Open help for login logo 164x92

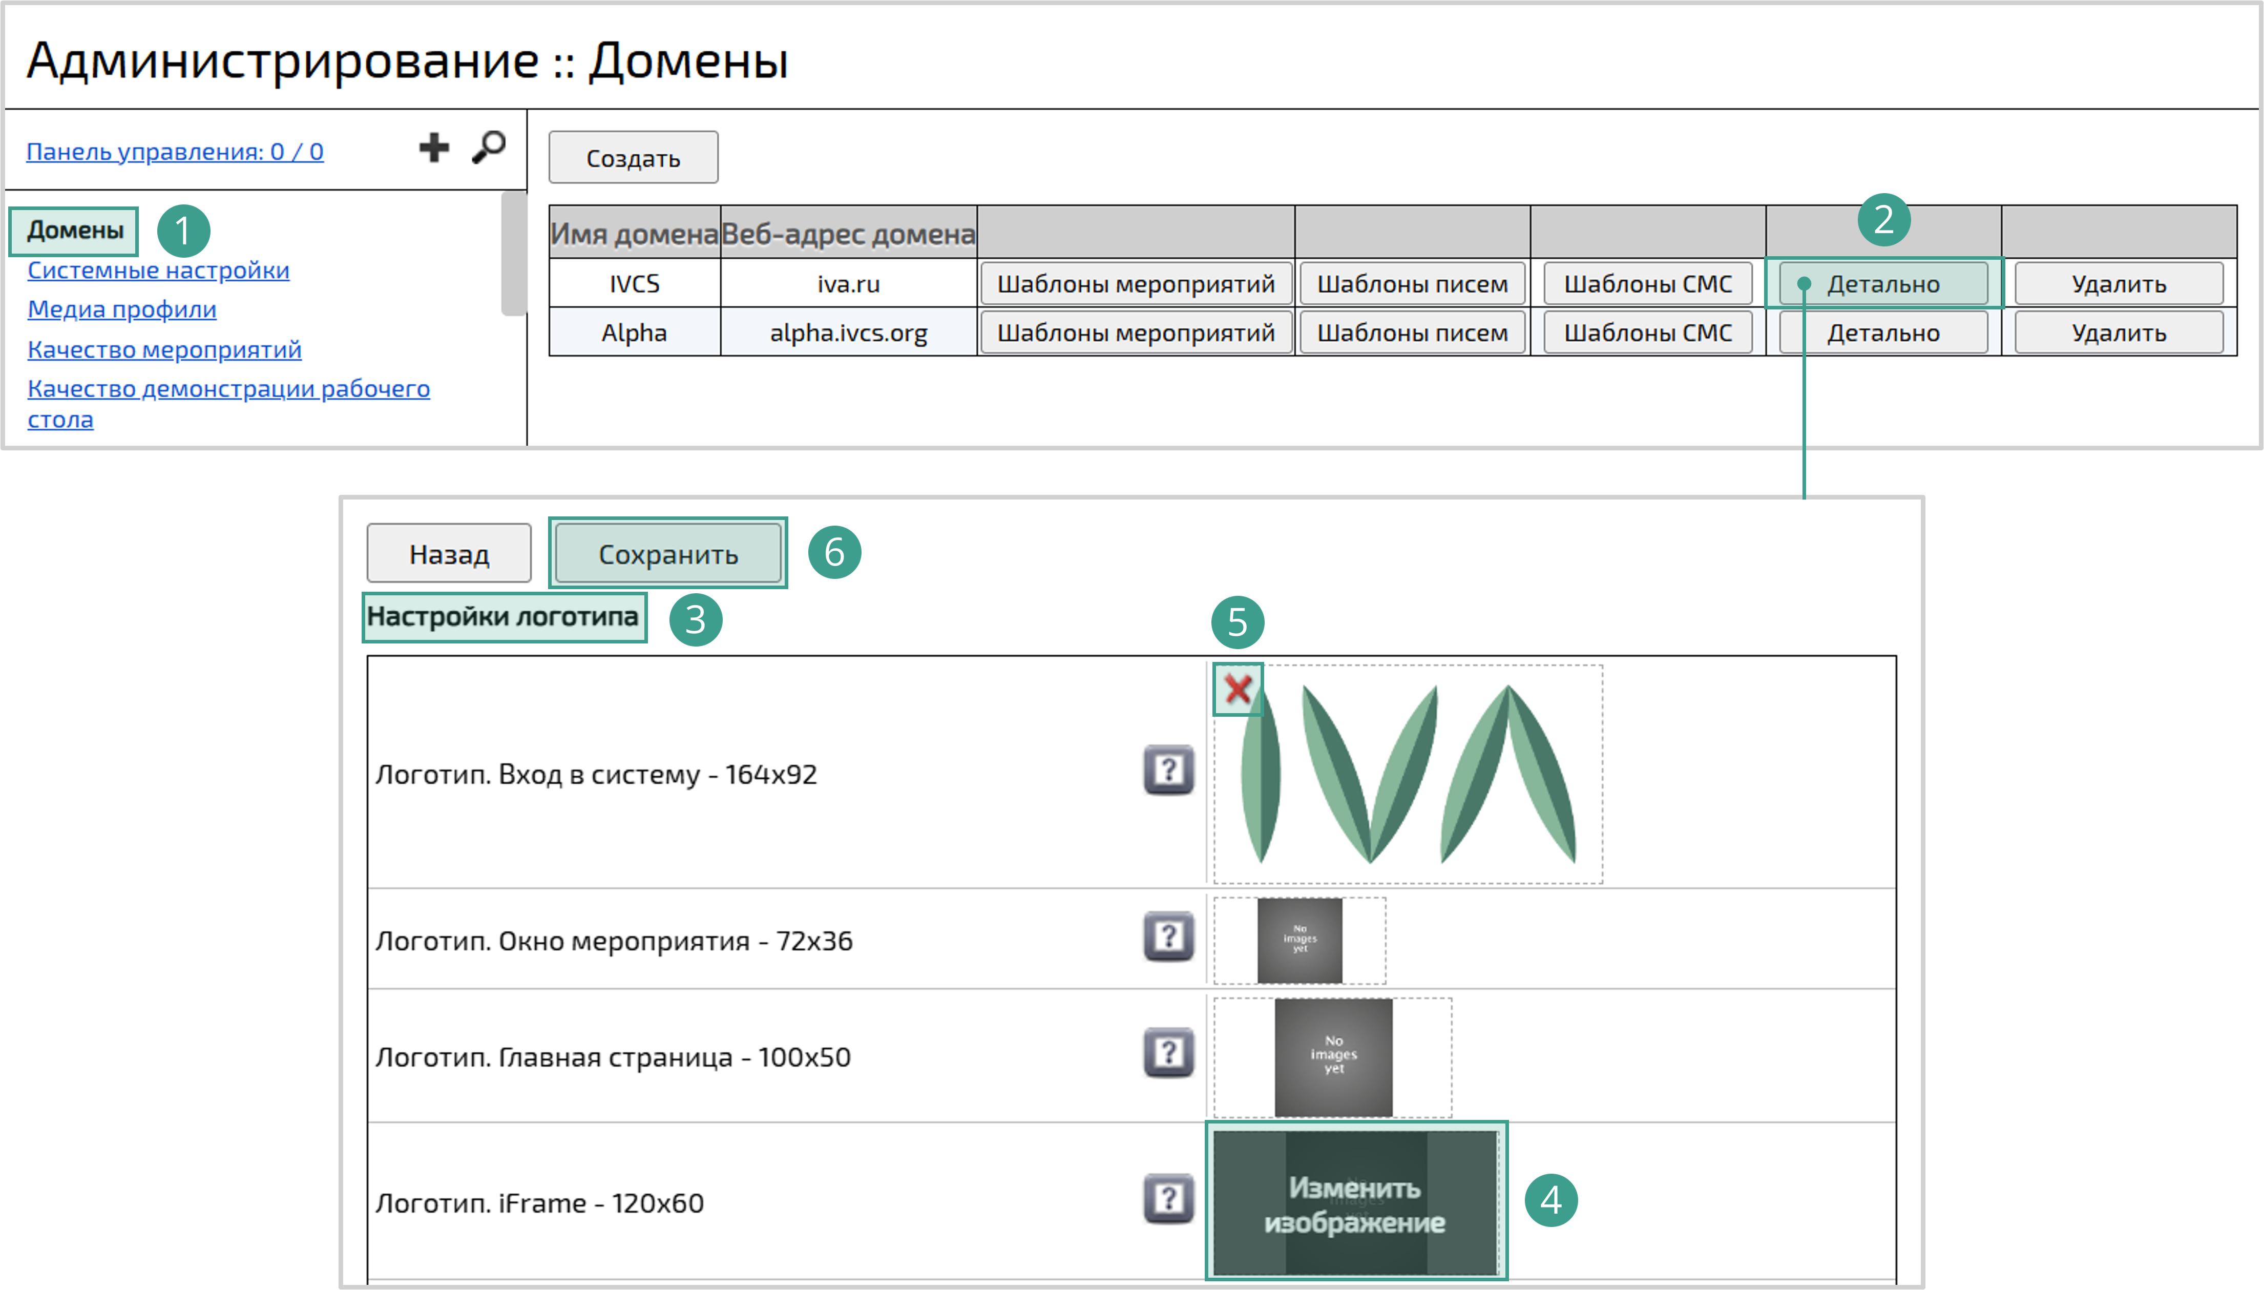pyautogui.click(x=1168, y=770)
